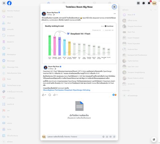The height and width of the screenshot is (144, 160).
Task: Click the Facebook logo to go home
Action: (x=9, y=3)
